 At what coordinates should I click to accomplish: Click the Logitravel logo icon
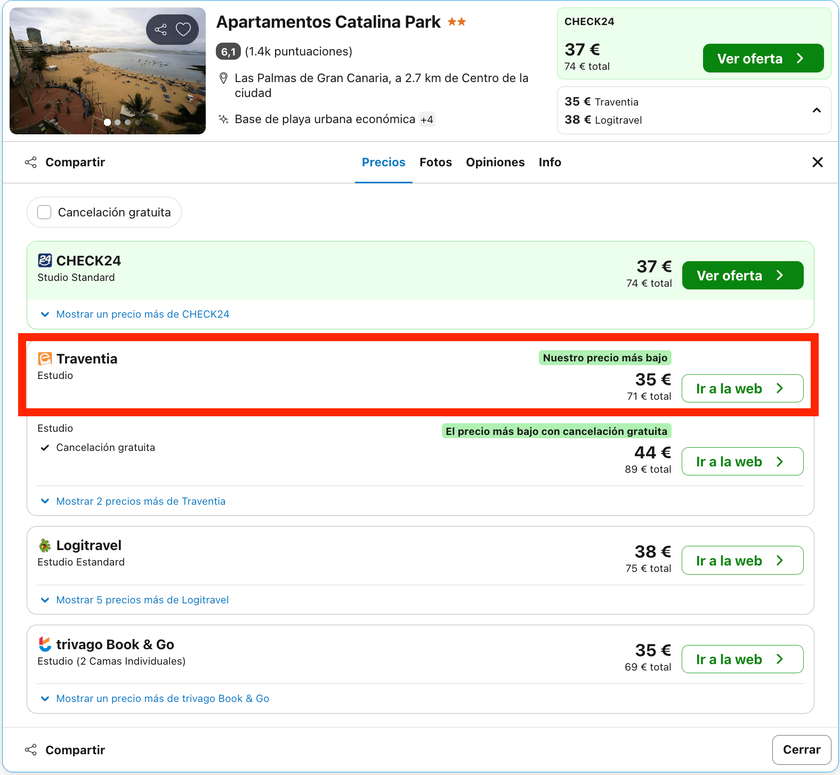tap(45, 545)
